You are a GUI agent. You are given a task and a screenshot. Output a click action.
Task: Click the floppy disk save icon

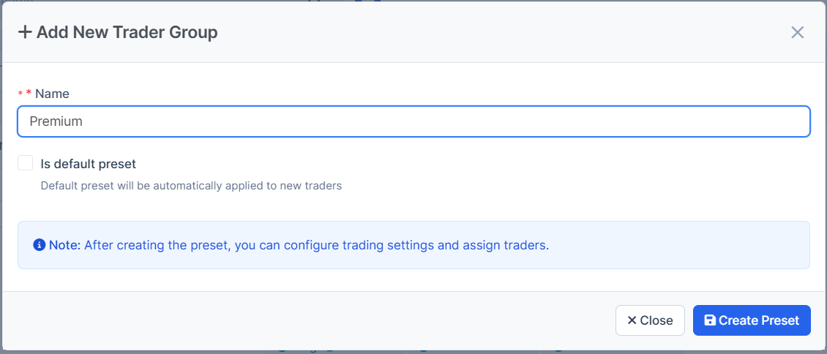pyautogui.click(x=709, y=320)
